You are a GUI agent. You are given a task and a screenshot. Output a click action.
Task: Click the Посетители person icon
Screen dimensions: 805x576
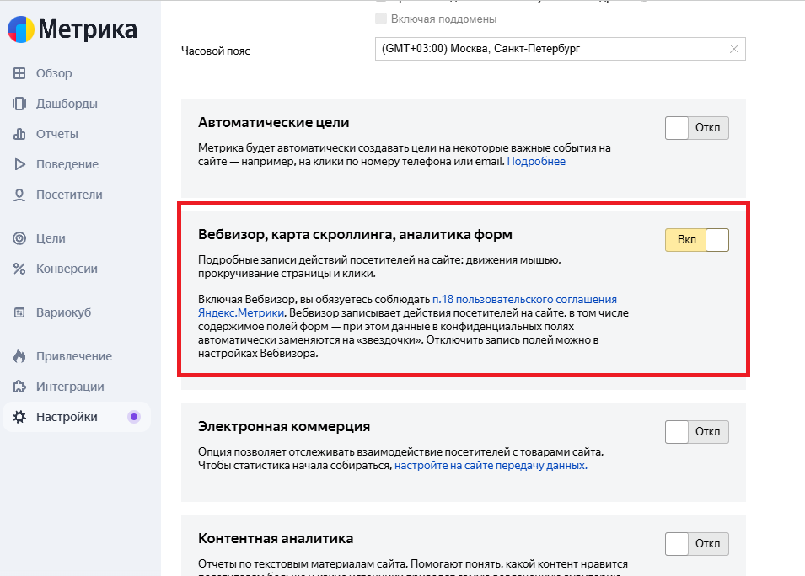pyautogui.click(x=19, y=195)
